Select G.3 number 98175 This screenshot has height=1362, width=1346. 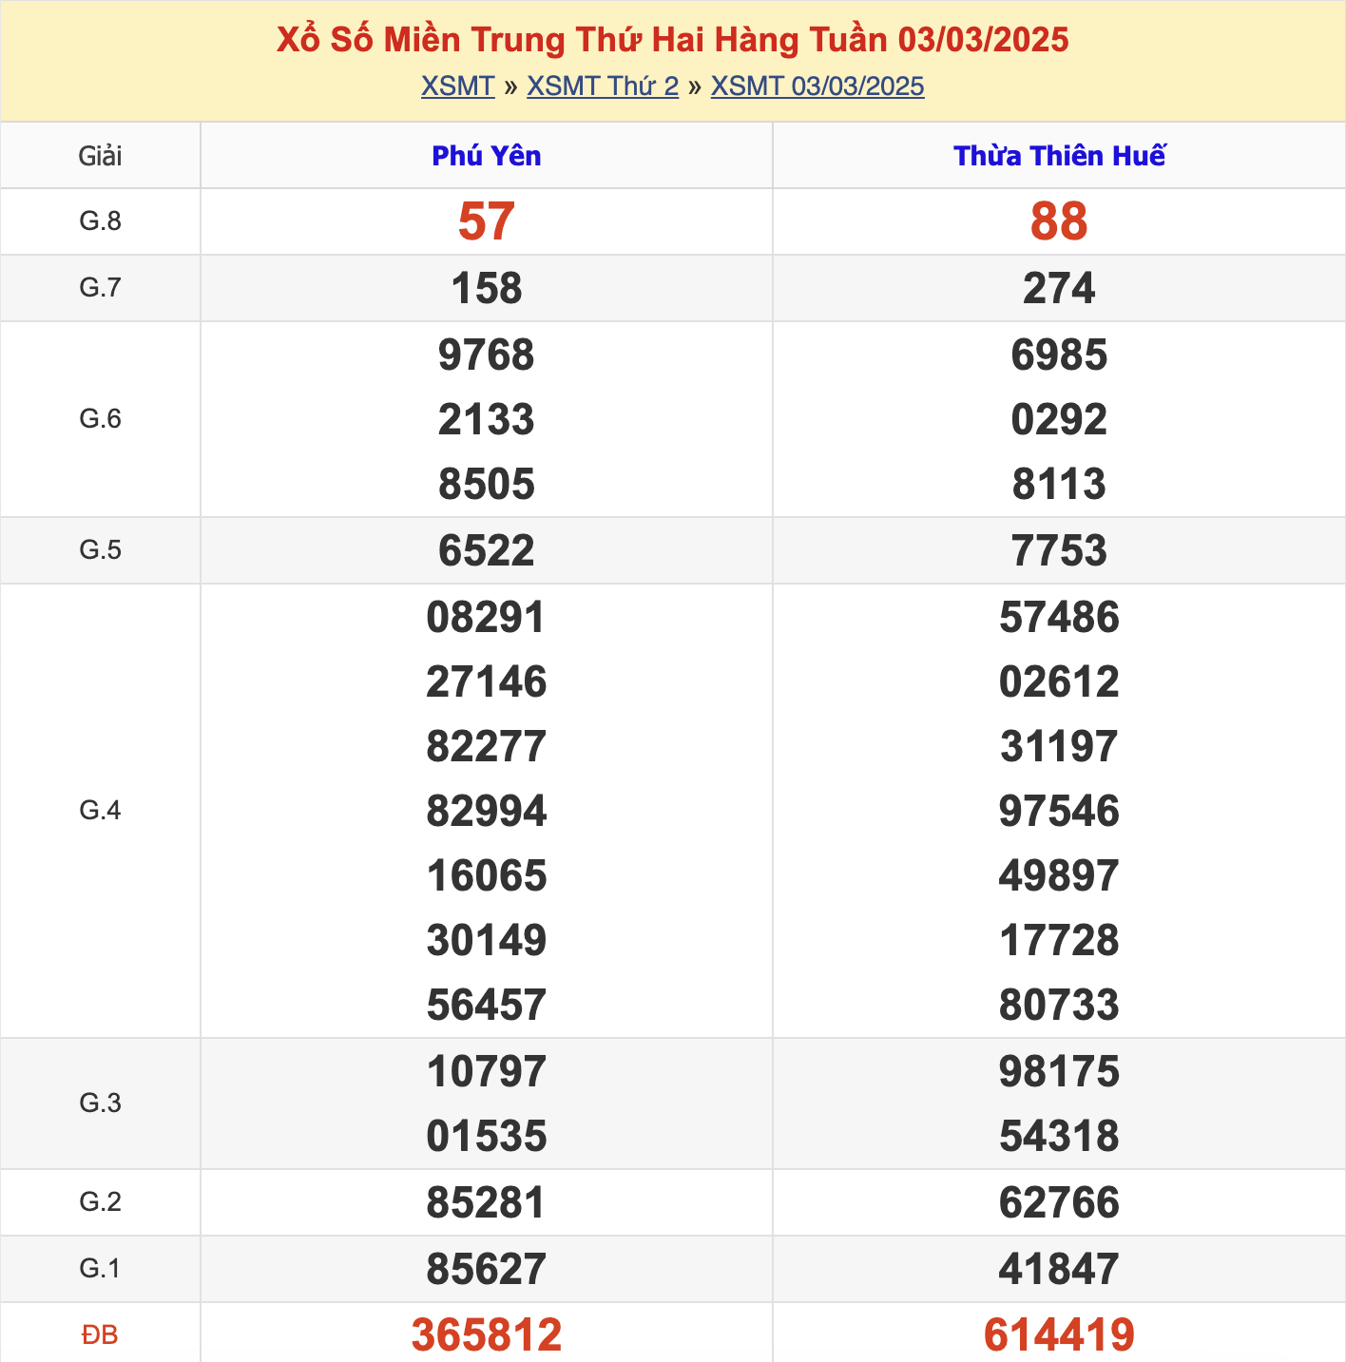coord(1059,1071)
